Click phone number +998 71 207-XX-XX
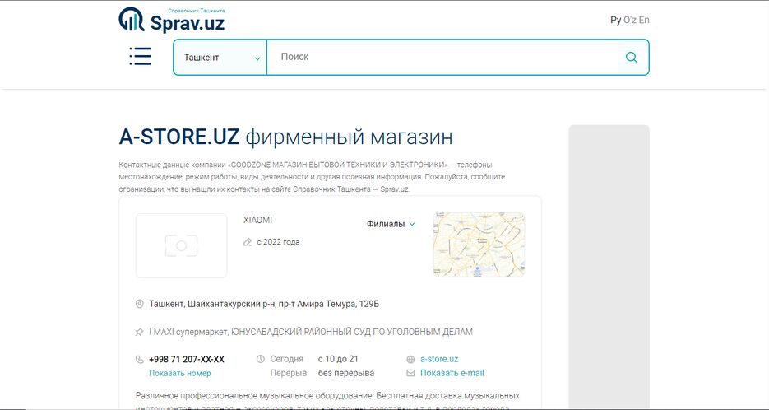Screen dimensions: 769x410 pos(187,360)
